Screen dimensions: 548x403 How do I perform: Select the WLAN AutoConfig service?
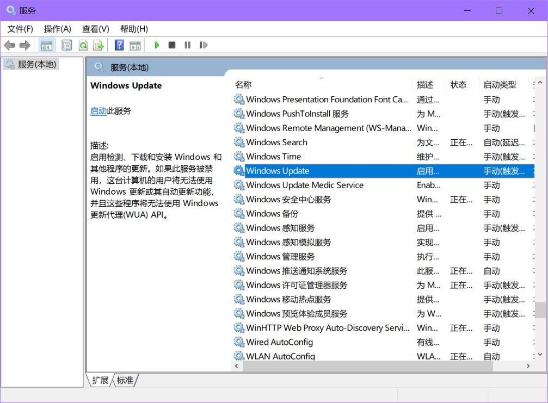point(384,356)
